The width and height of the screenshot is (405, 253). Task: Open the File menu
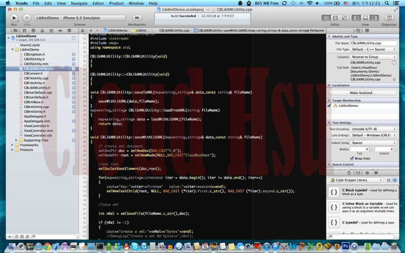36,3
